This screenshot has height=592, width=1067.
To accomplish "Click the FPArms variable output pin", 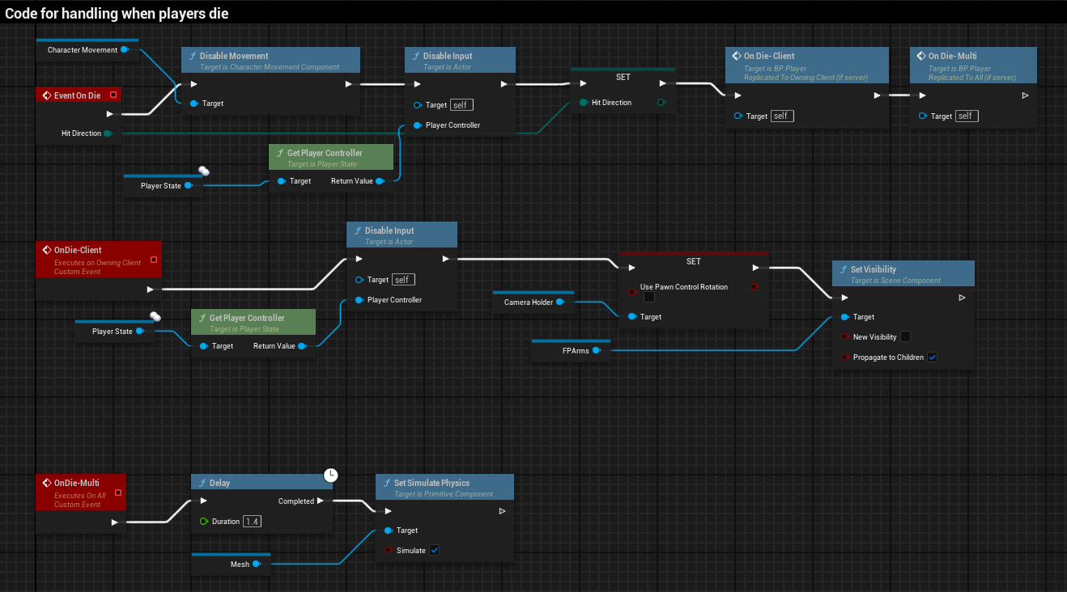I will (x=596, y=351).
